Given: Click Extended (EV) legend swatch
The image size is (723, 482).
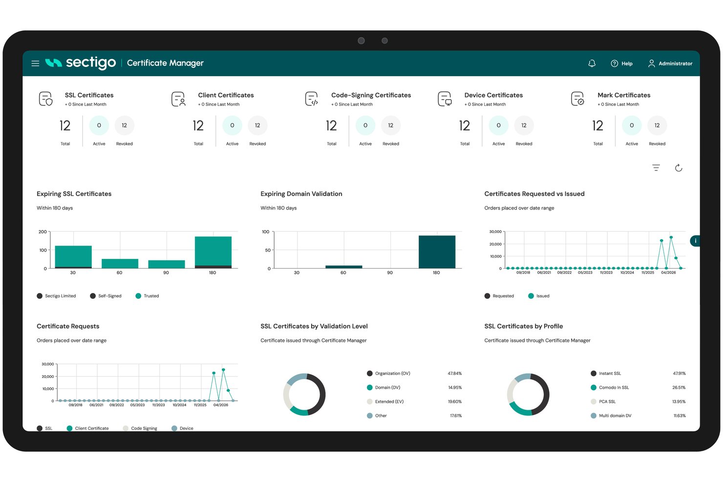Looking at the screenshot, I should point(370,402).
